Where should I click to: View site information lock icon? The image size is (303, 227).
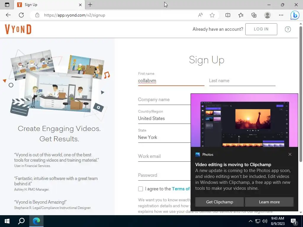click(37, 15)
